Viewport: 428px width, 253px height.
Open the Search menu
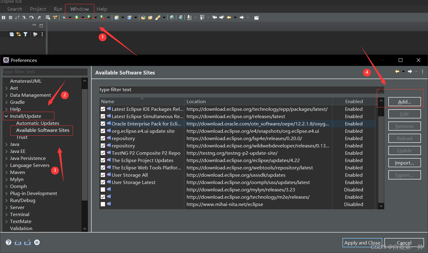coord(15,9)
